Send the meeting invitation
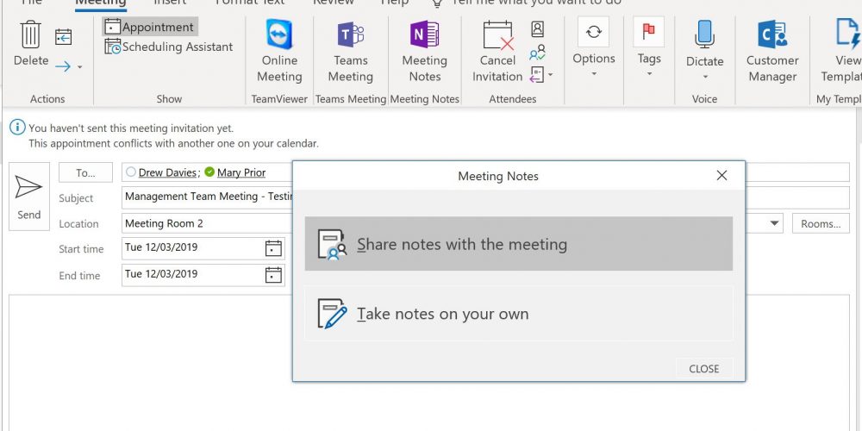 [29, 197]
